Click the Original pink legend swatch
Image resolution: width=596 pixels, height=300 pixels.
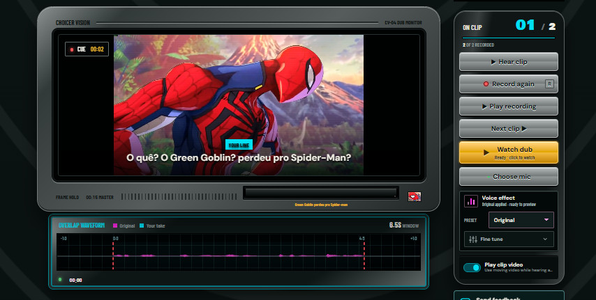tap(115, 226)
